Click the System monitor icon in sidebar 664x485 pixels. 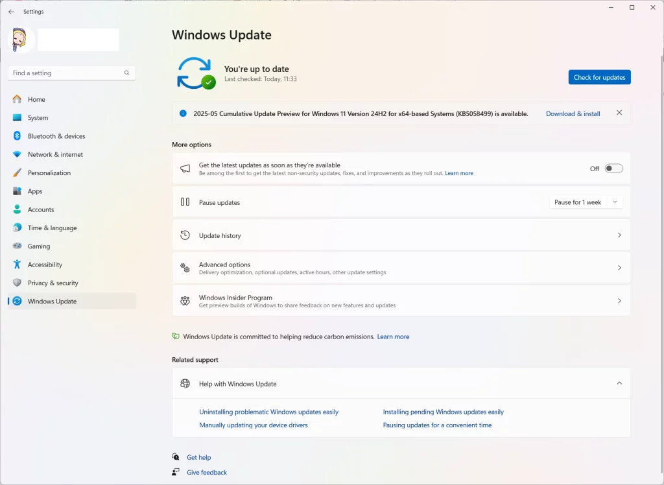click(x=17, y=118)
